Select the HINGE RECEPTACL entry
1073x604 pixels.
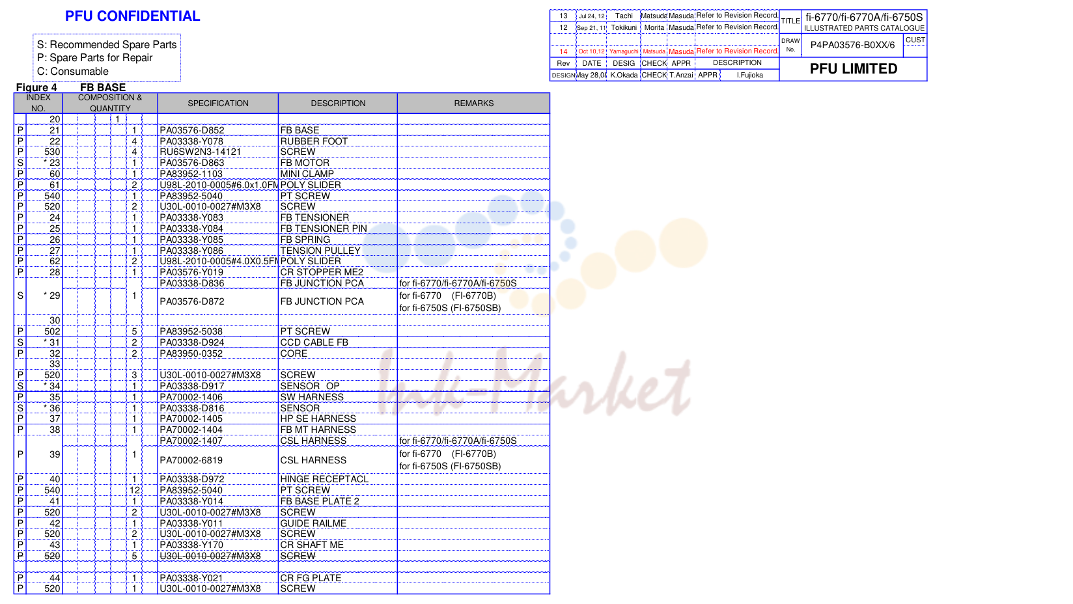pos(324,479)
